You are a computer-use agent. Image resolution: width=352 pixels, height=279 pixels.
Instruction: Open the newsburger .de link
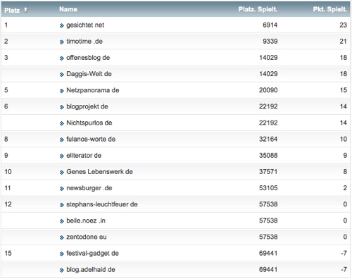[x=89, y=188]
